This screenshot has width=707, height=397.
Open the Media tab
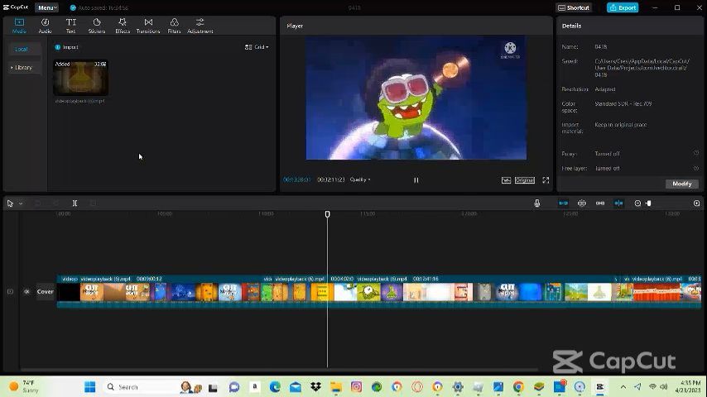click(19, 26)
